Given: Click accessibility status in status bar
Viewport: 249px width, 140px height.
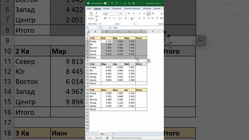Looking at the screenshot, I should (x=126, y=138).
